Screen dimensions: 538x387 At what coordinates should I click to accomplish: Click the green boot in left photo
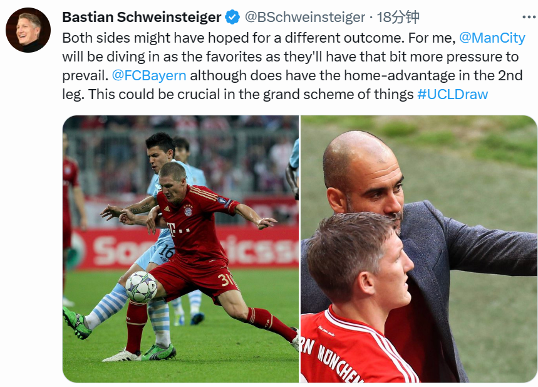[x=77, y=324]
